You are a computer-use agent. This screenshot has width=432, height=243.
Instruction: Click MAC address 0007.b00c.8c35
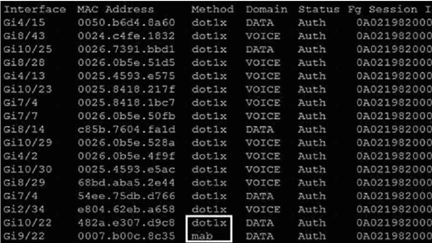[126, 236]
